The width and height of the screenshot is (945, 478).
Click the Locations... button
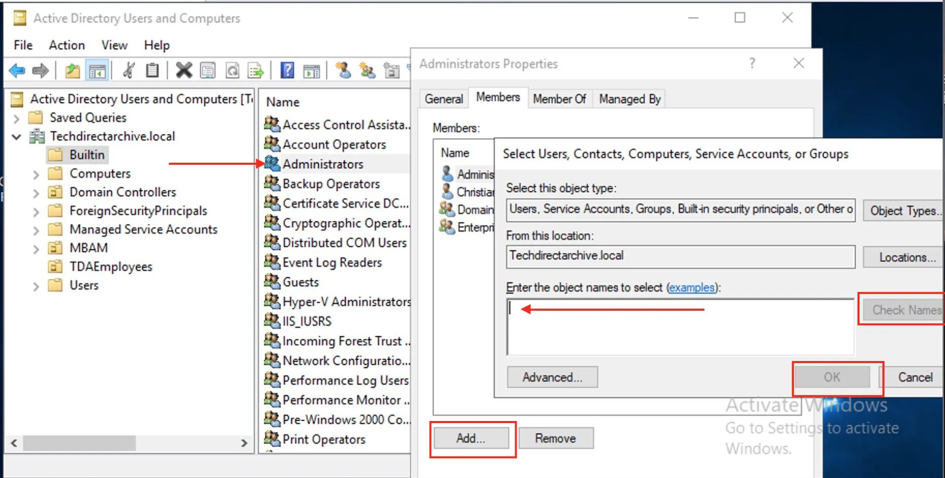904,257
